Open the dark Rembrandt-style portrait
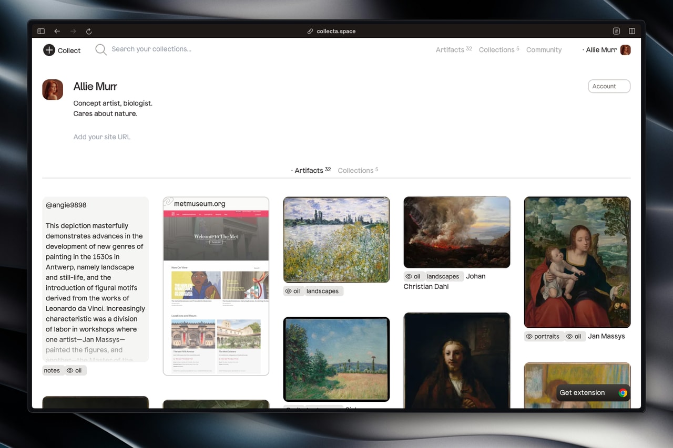Image resolution: width=673 pixels, height=448 pixels. point(457,361)
